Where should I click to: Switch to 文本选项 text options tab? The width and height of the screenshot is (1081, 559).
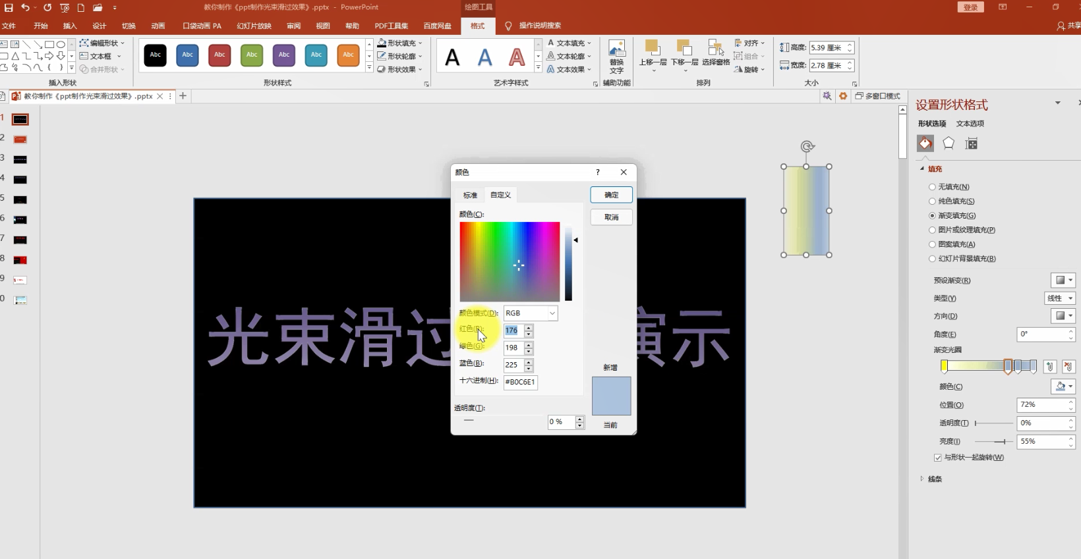pos(970,124)
